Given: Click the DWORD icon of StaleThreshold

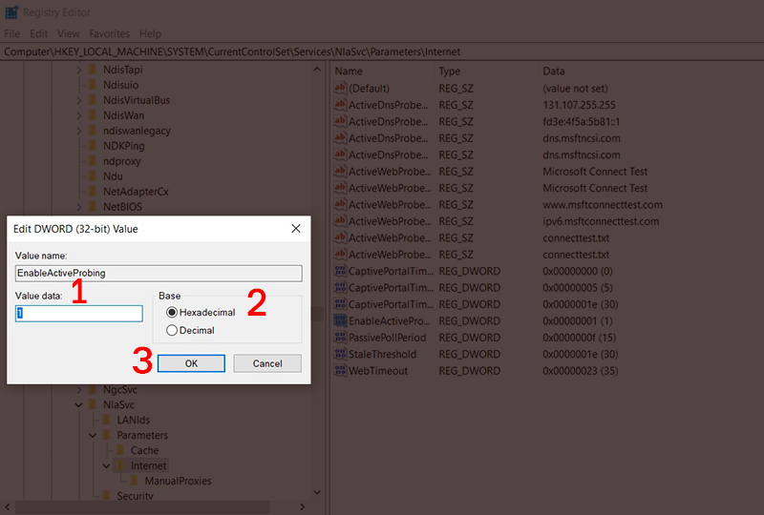Looking at the screenshot, I should [340, 354].
